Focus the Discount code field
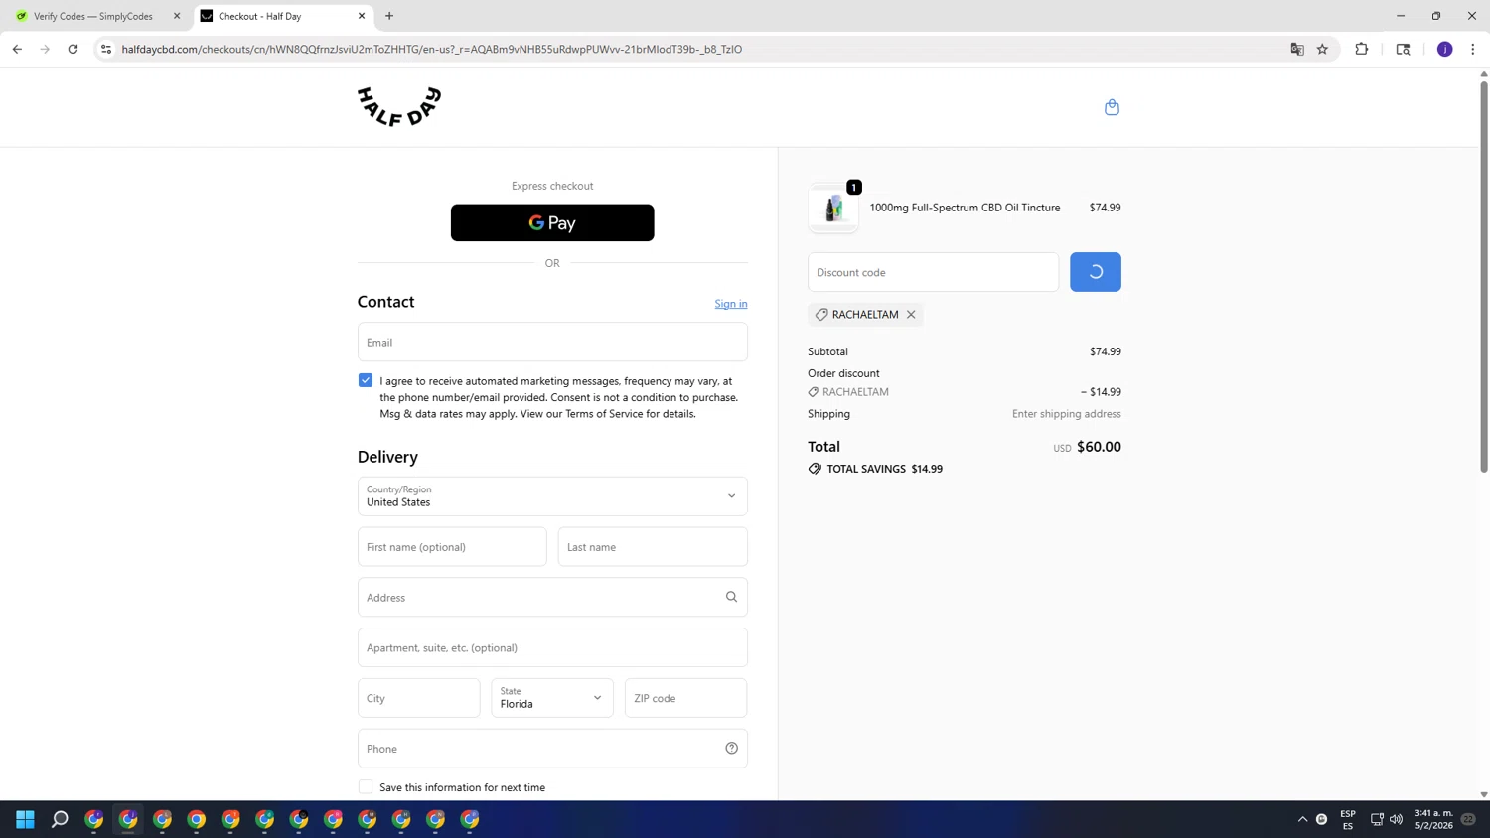1490x838 pixels. [x=933, y=272]
